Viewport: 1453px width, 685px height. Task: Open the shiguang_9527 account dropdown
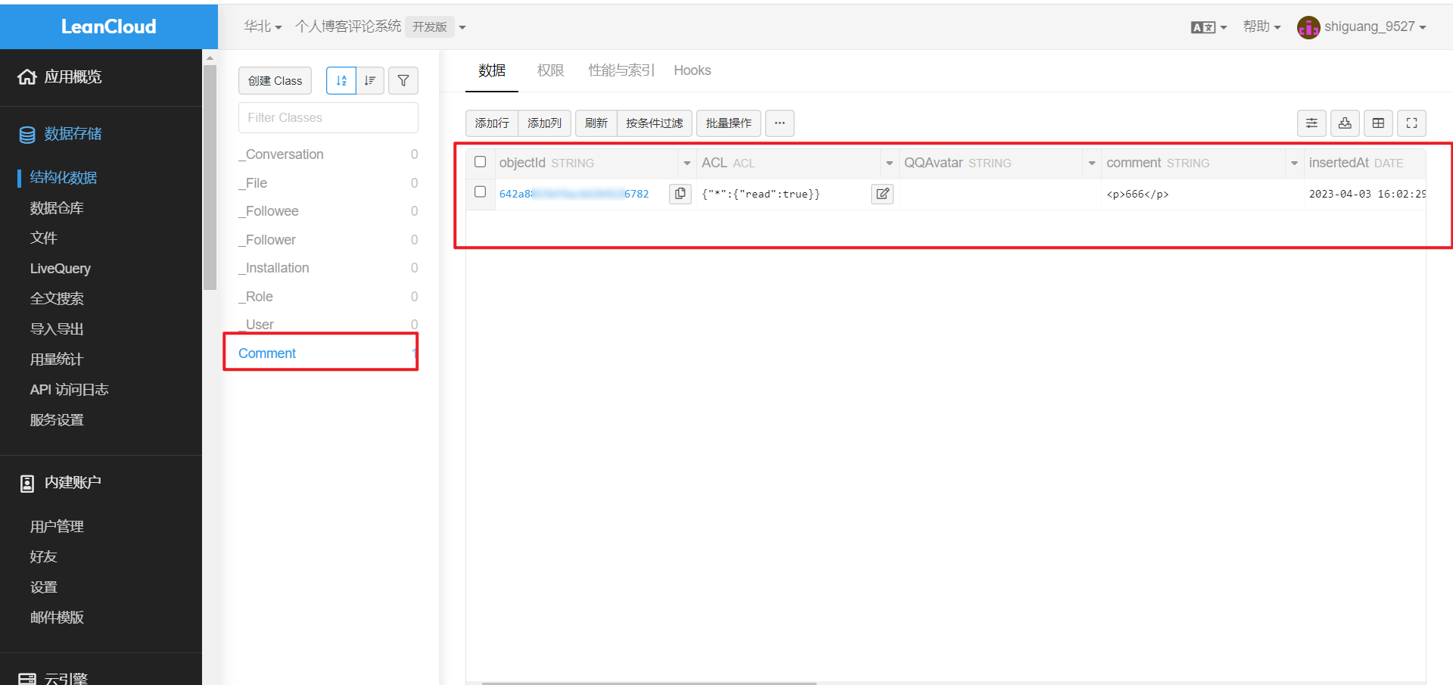[1375, 26]
